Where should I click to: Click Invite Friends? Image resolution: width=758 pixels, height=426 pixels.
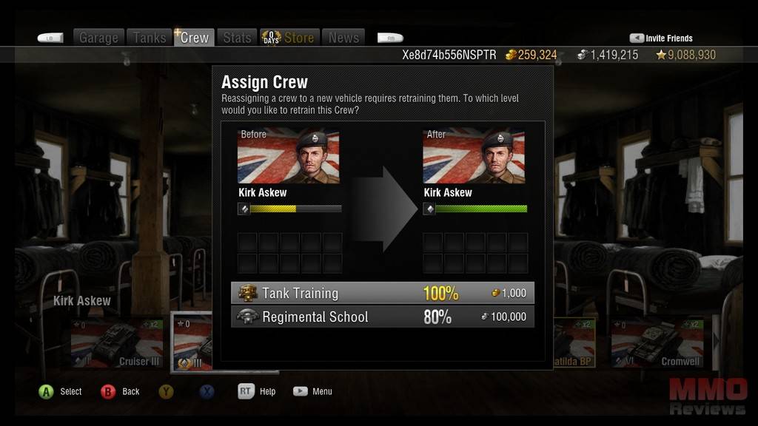(661, 38)
